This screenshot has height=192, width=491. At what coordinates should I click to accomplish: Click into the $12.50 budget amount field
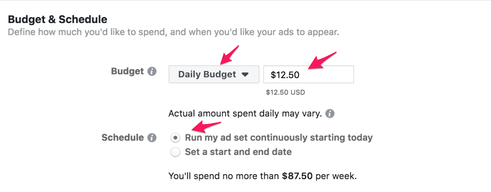(x=308, y=75)
